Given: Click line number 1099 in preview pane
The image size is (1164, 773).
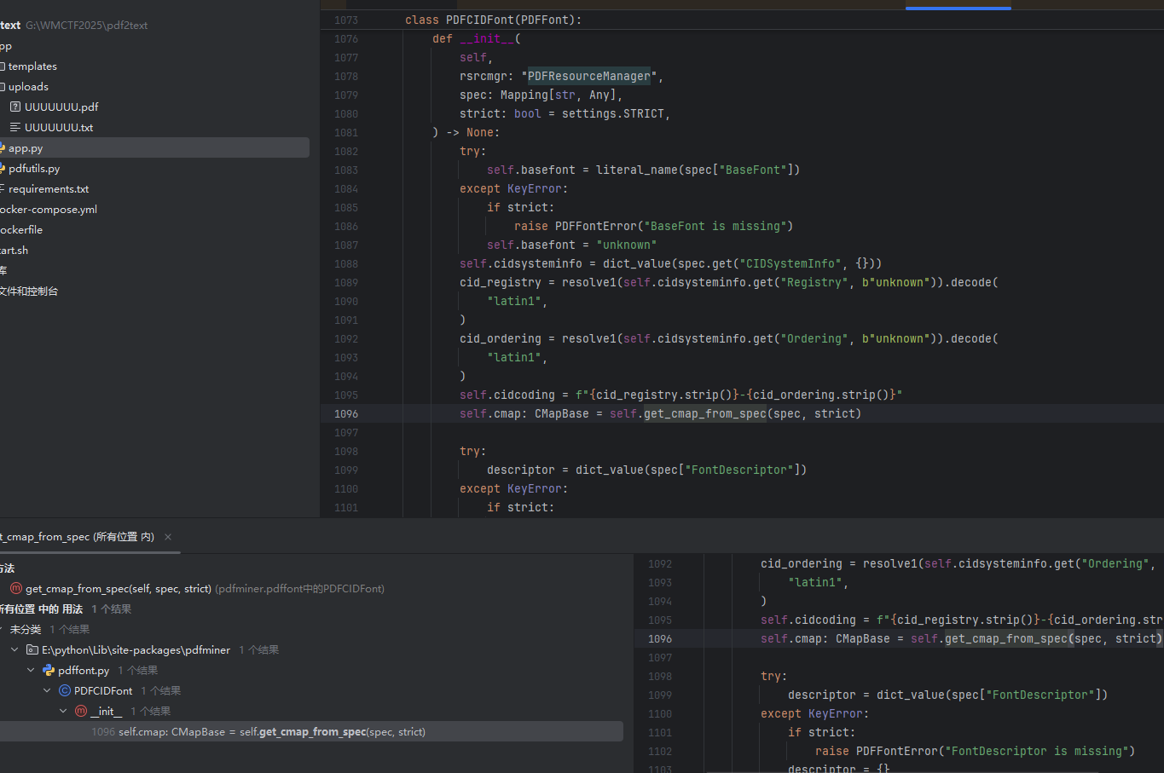Looking at the screenshot, I should (x=660, y=695).
